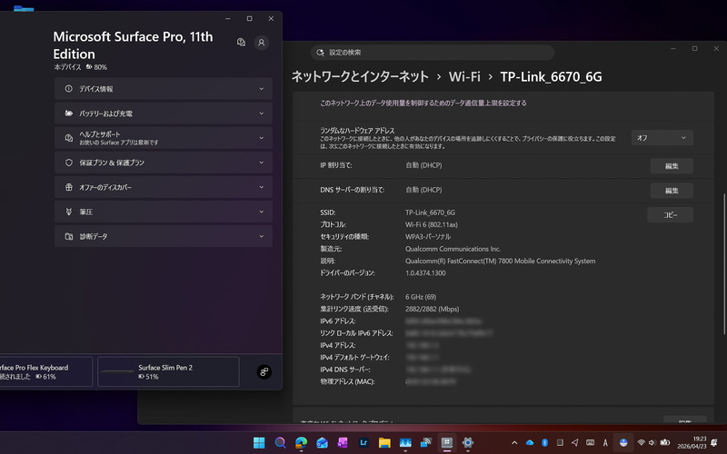Click the diagnostics icon beside 診断データ
The width and height of the screenshot is (727, 454).
point(69,236)
